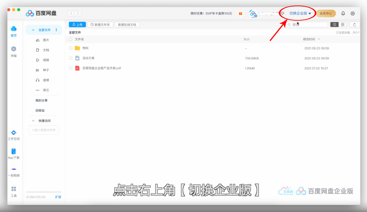367x212 pixels.
Task: Select 图片 category in sidebar
Action: [x=43, y=40]
